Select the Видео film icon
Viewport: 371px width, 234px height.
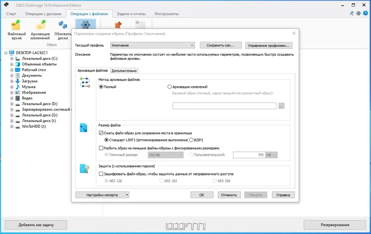[17, 98]
